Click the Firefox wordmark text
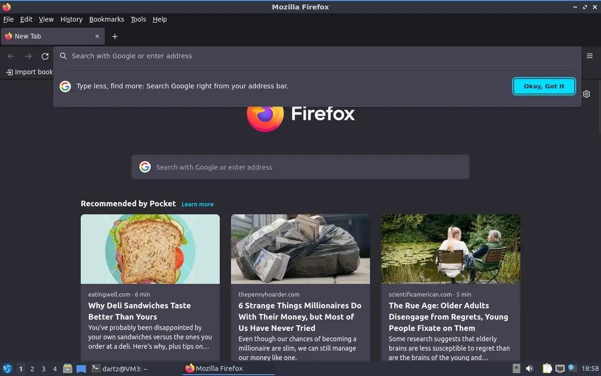The height and width of the screenshot is (376, 601). coord(323,113)
